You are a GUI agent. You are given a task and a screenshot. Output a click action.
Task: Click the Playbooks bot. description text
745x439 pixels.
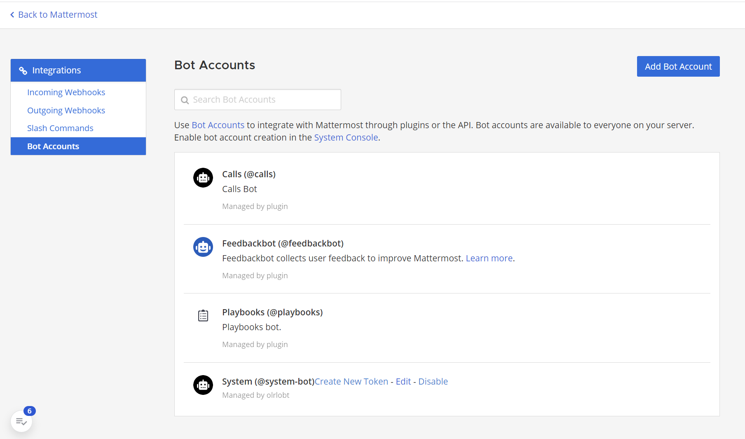click(252, 327)
